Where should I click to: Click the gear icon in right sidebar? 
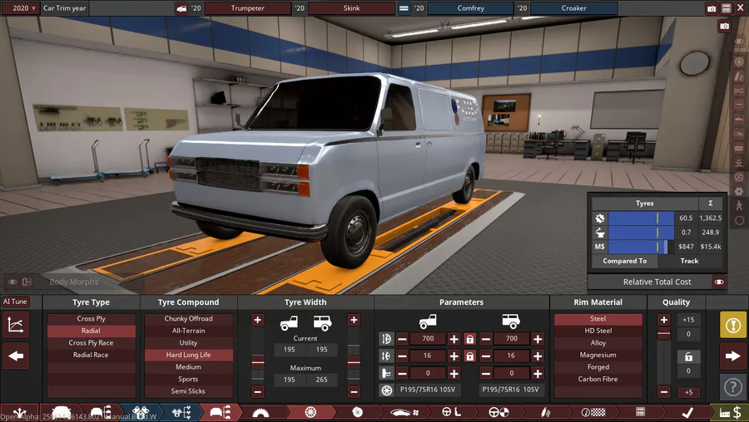[739, 191]
